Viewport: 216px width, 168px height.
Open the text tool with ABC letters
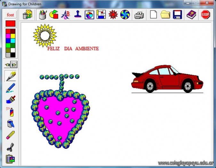[x=66, y=14]
